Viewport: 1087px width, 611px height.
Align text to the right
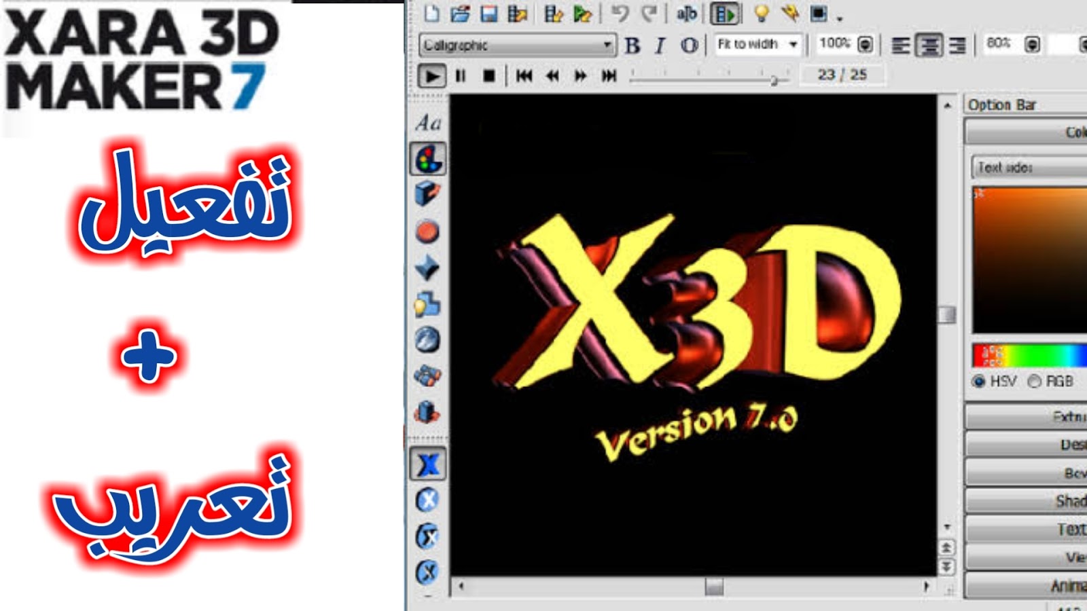(957, 45)
